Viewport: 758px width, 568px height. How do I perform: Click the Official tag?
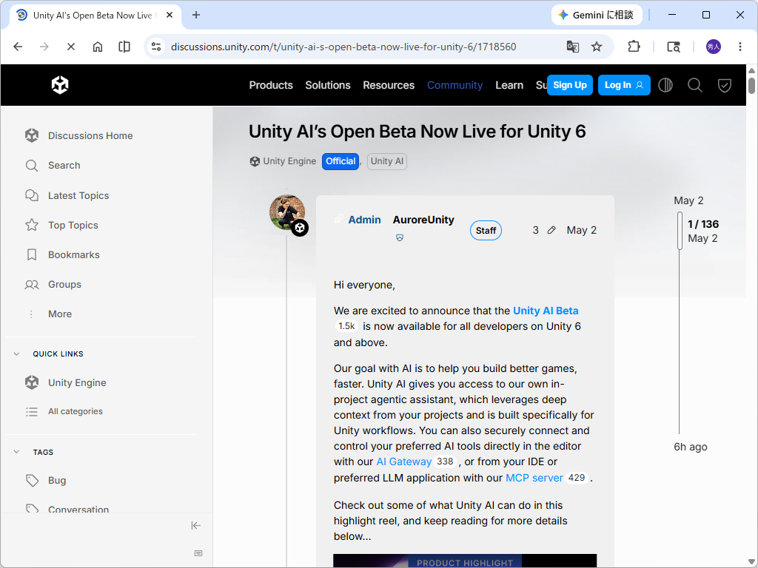tap(341, 161)
